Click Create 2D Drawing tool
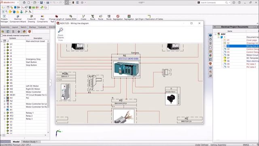The width and height of the screenshot is (259, 146). pyautogui.click(x=32, y=19)
